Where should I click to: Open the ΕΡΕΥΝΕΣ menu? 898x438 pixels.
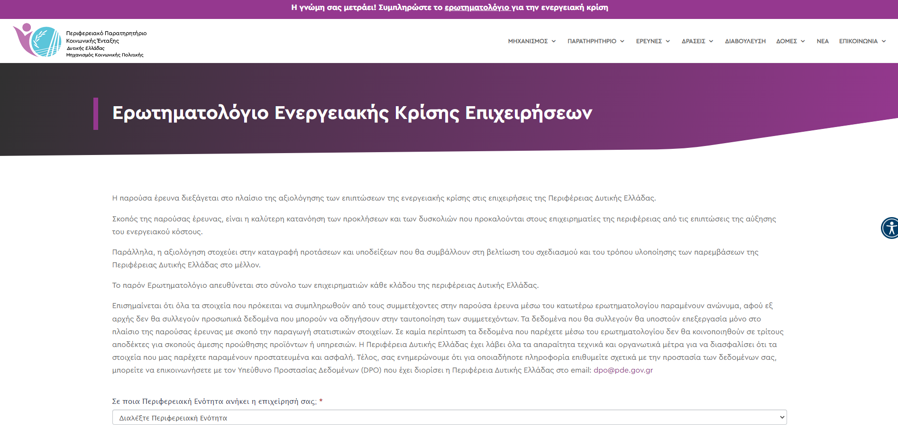pyautogui.click(x=649, y=41)
